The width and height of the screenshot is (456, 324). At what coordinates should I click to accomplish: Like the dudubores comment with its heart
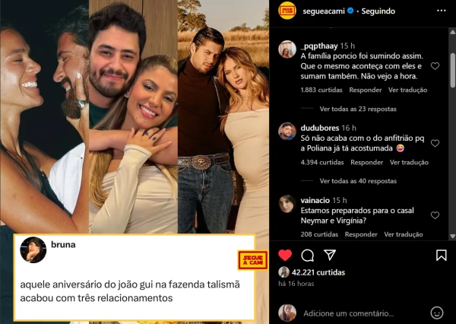coord(435,143)
